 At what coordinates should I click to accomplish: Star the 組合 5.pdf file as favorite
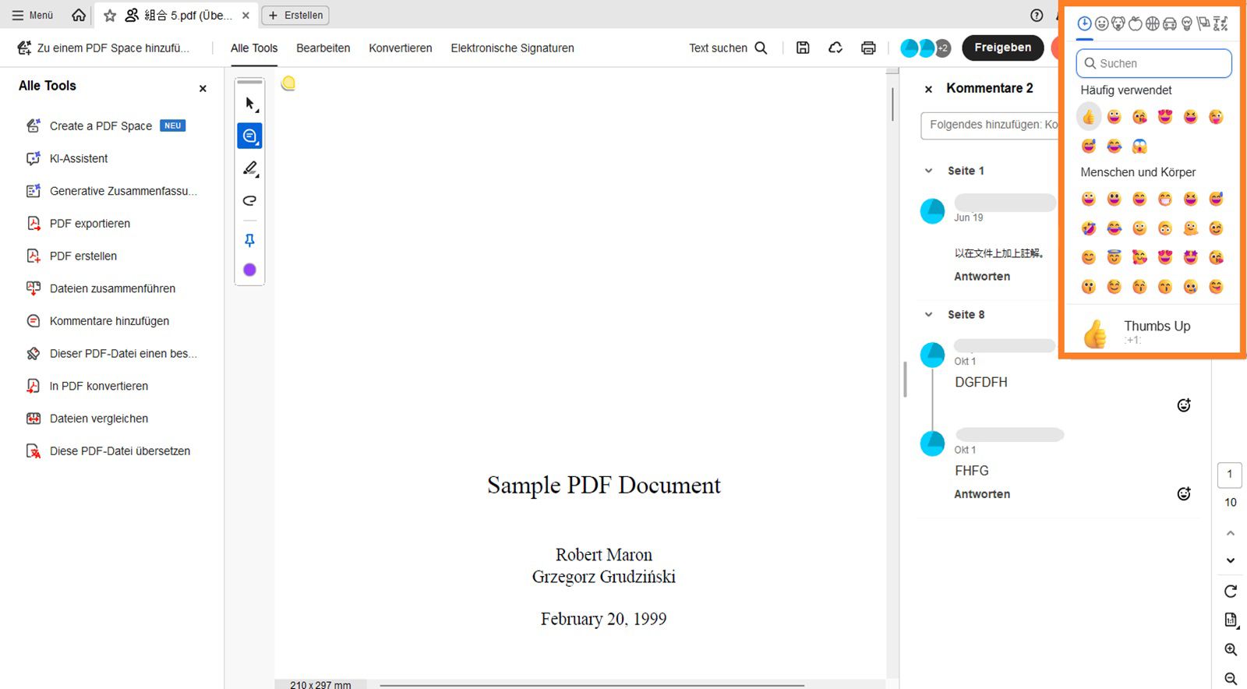pos(110,15)
